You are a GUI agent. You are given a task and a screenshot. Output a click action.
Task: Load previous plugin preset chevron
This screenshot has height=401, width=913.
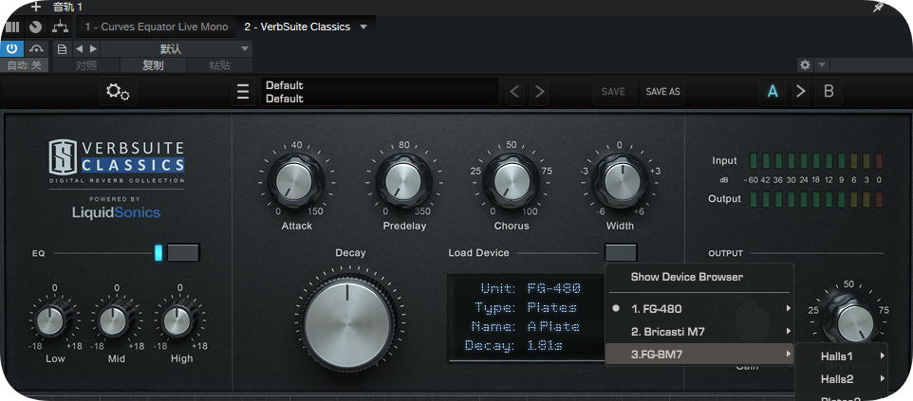pos(514,92)
